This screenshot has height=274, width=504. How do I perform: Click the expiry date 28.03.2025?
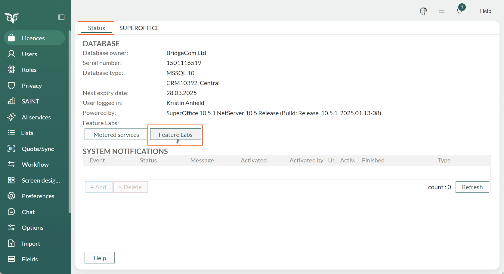pos(181,93)
